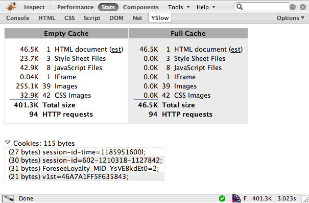Click the ForeseeLoyalty_MID cookie row
The image size is (309, 203).
[84, 168]
